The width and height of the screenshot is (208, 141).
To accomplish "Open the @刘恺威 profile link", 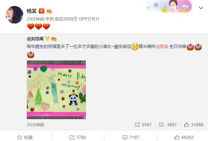I will point(35,39).
